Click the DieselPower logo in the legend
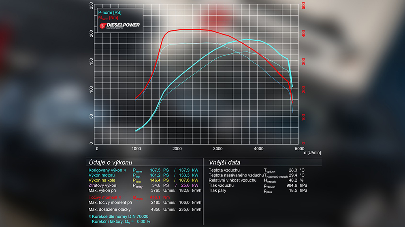 [x=119, y=25]
